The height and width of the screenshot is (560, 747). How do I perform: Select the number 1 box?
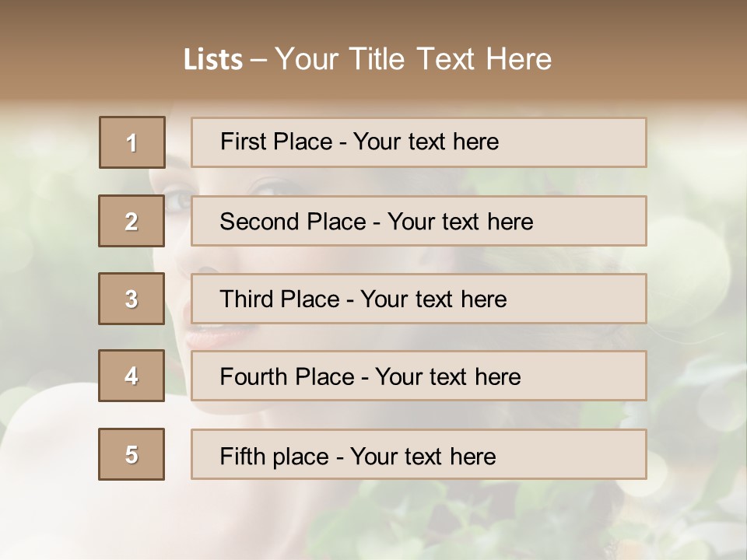132,142
